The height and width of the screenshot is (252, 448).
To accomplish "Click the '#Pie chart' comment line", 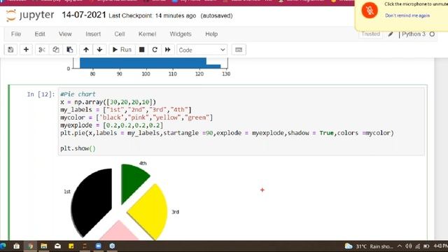I will tap(78, 94).
